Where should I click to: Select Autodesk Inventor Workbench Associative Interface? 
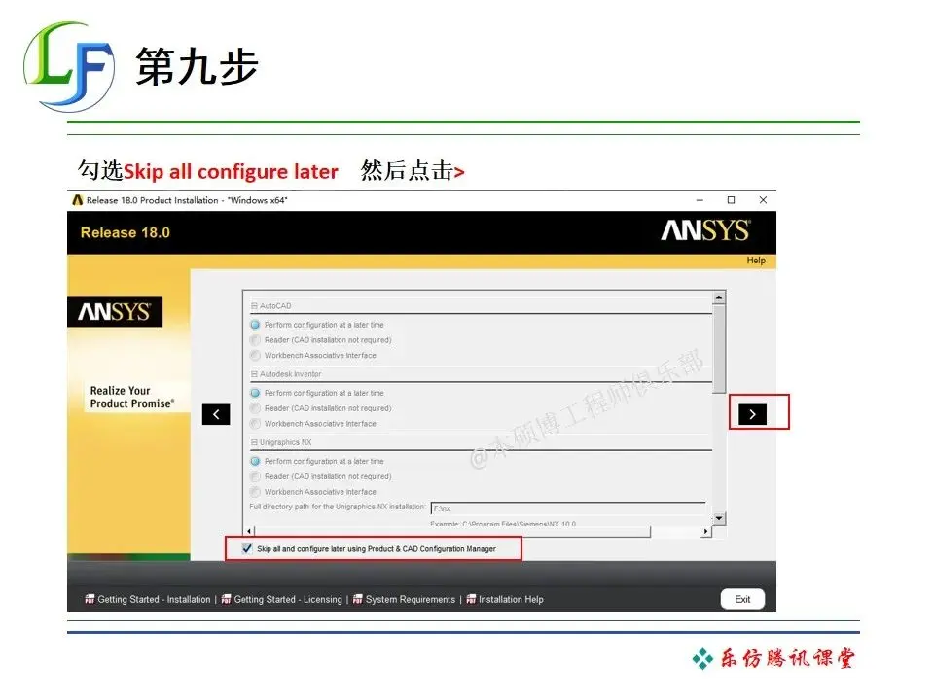tap(255, 424)
